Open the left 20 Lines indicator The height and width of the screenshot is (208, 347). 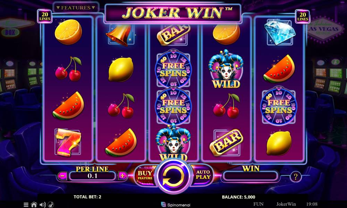click(45, 16)
